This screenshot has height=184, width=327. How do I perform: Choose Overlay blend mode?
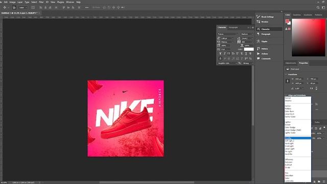tap(298, 138)
